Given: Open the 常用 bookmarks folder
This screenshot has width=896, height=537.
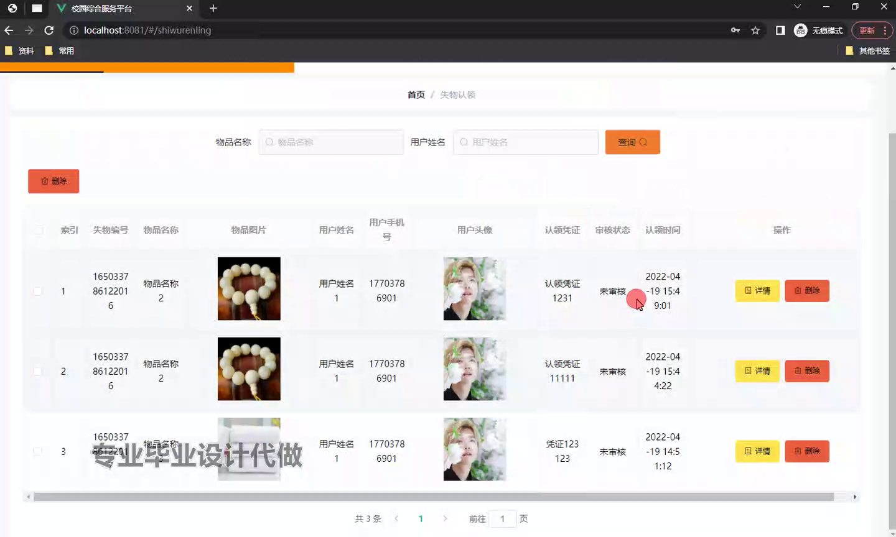Looking at the screenshot, I should 60,51.
